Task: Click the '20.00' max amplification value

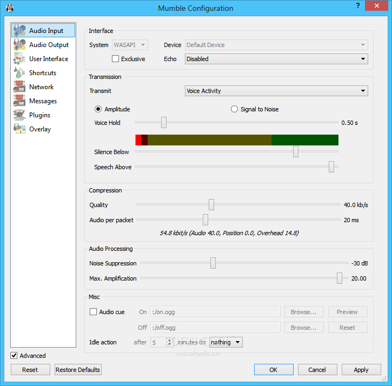Action: [x=359, y=278]
